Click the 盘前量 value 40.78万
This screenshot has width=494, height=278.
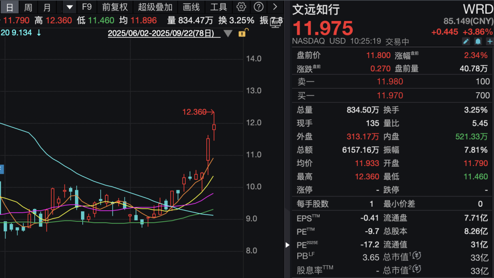point(473,69)
